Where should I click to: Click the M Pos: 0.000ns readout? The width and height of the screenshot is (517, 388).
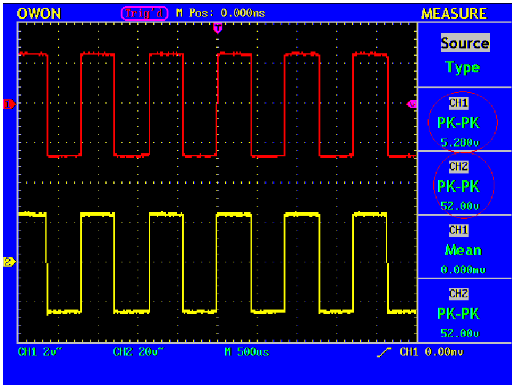point(221,13)
